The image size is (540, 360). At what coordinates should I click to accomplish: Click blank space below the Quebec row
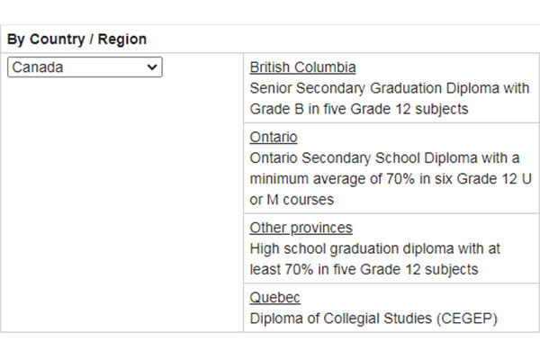click(x=270, y=346)
